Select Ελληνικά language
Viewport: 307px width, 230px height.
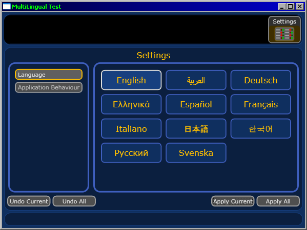131,104
